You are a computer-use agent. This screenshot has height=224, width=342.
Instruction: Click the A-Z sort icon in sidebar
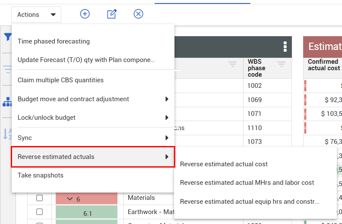click(x=7, y=134)
